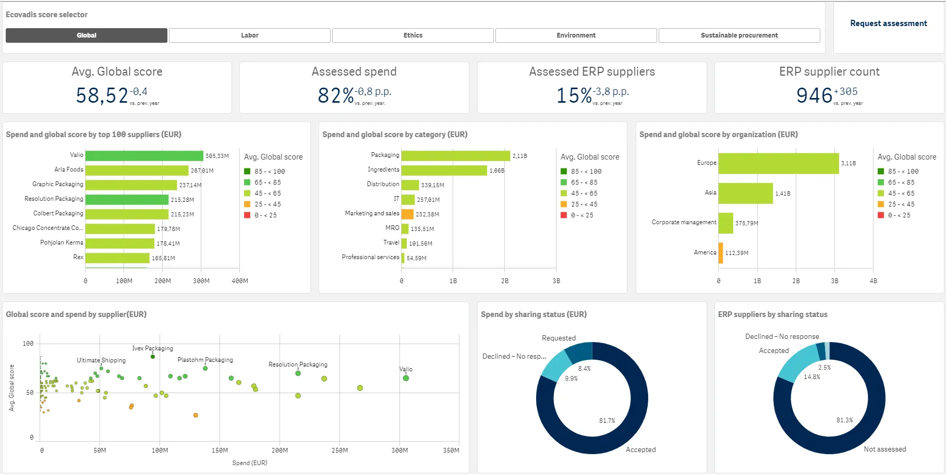Click the Valio point in scatter plot
The image size is (946, 475).
point(406,378)
